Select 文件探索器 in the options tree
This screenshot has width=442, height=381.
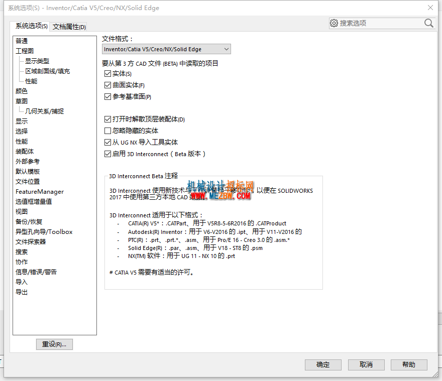(x=31, y=242)
